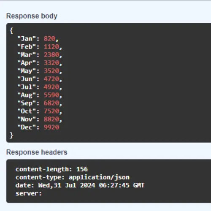Click the closing brace of JSON body
Image resolution: width=211 pixels, height=211 pixels.
[11, 135]
